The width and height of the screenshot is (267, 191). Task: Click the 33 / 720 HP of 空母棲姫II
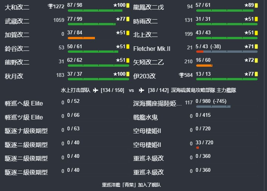click(204, 142)
